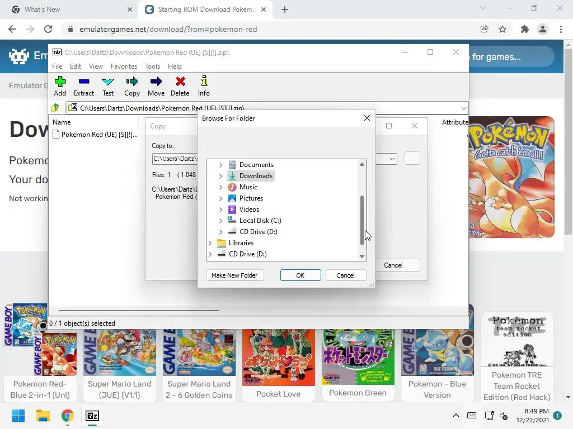
Task: Confirm folder selection with OK
Action: coord(300,275)
